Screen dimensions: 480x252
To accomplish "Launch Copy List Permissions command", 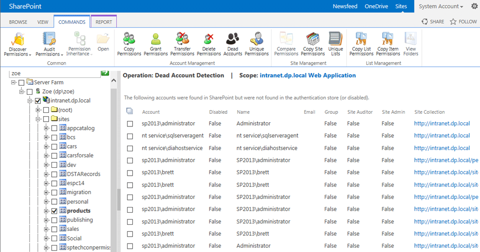I will [x=361, y=44].
